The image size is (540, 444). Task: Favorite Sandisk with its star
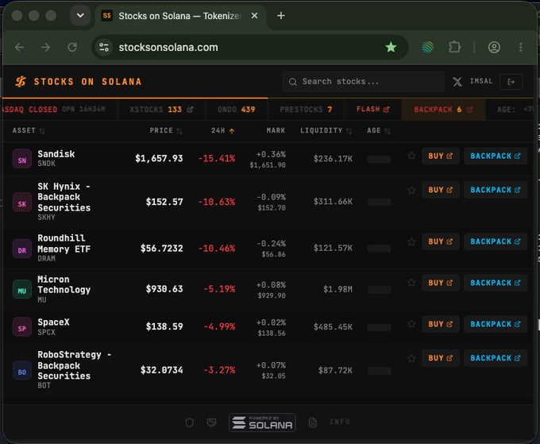coord(411,156)
